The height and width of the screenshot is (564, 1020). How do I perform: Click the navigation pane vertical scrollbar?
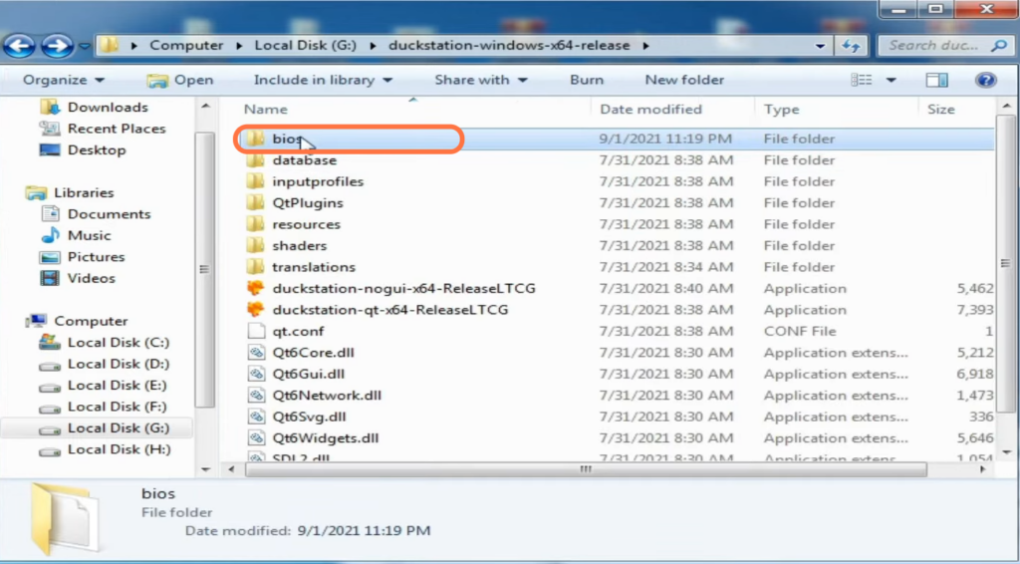click(x=205, y=270)
